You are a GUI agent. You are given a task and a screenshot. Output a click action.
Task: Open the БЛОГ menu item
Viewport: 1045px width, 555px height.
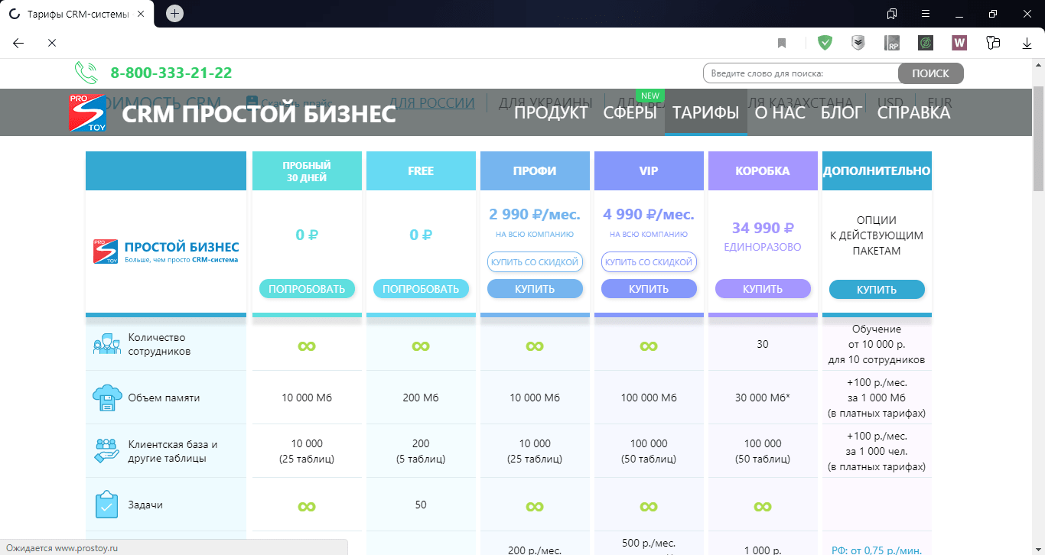pyautogui.click(x=842, y=113)
